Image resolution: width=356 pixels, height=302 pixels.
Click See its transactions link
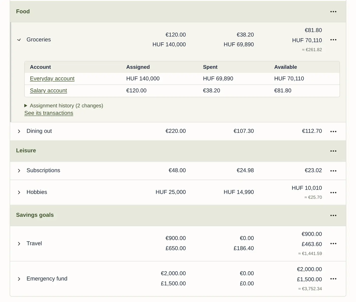(x=49, y=113)
